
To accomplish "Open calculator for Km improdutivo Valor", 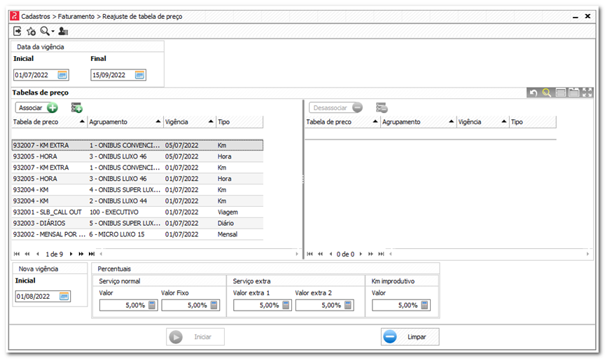I will coord(424,305).
